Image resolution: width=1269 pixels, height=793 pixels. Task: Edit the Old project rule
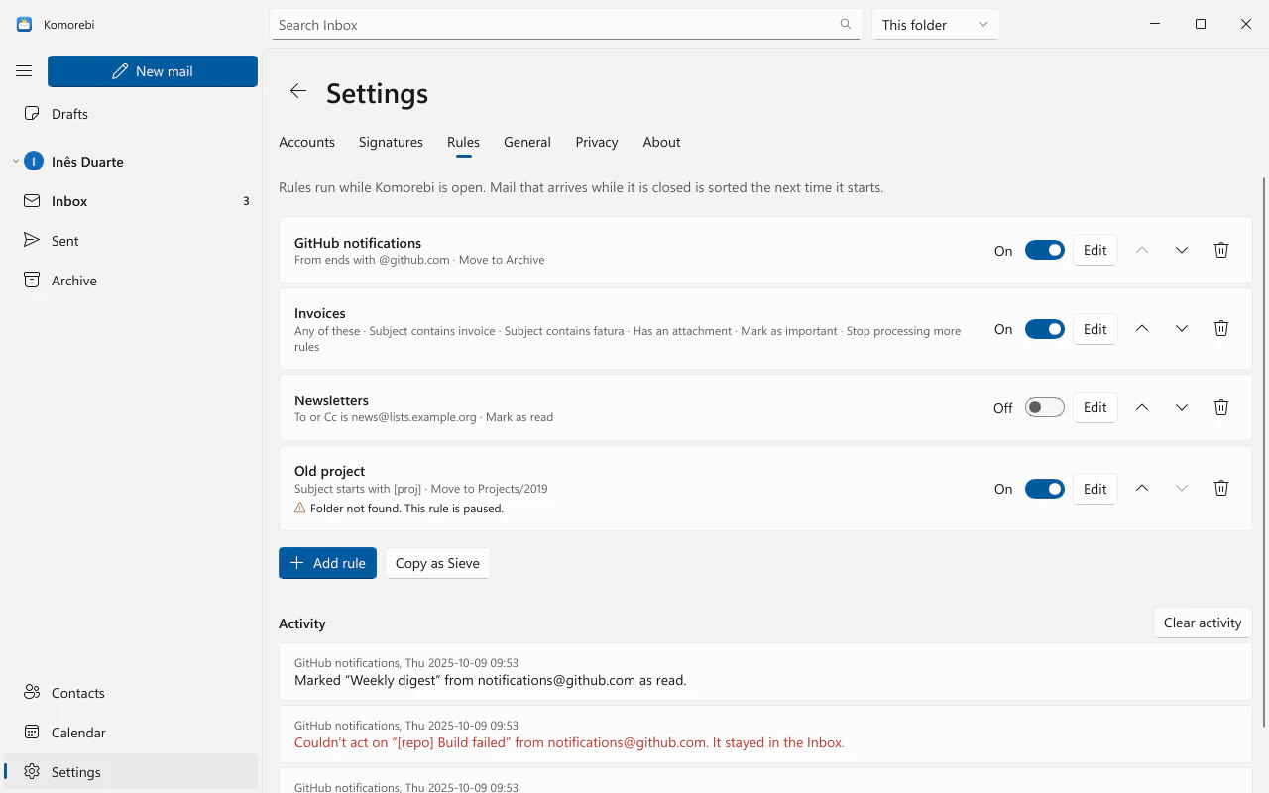point(1096,489)
